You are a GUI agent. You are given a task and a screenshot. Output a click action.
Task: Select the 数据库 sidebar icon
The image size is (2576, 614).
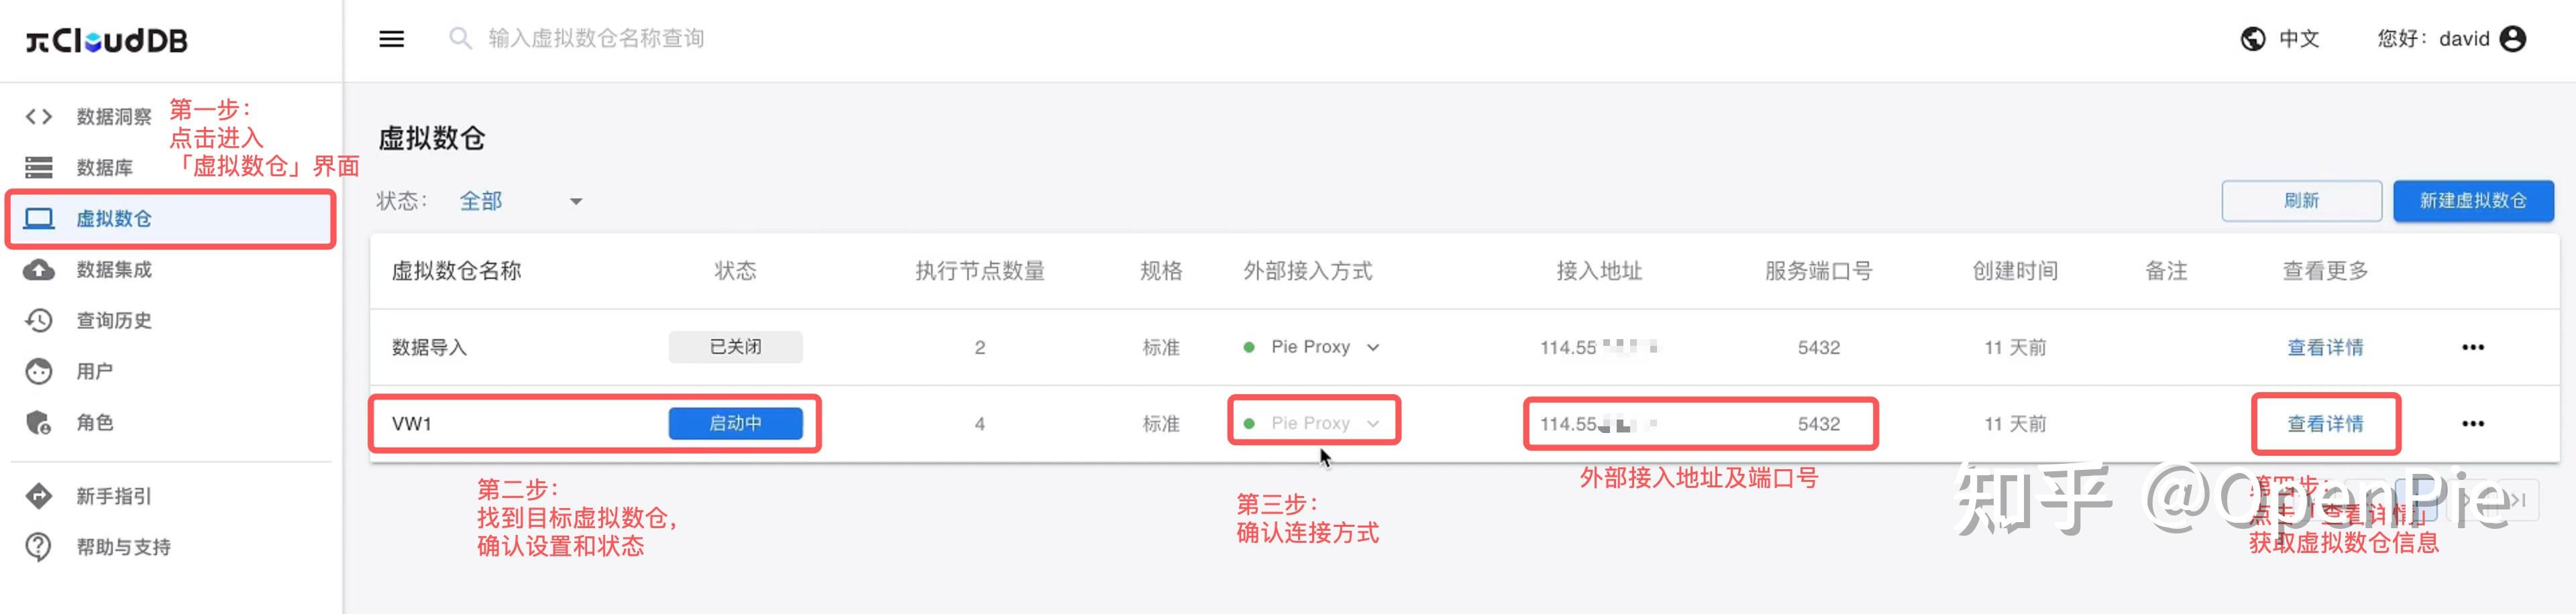[104, 167]
